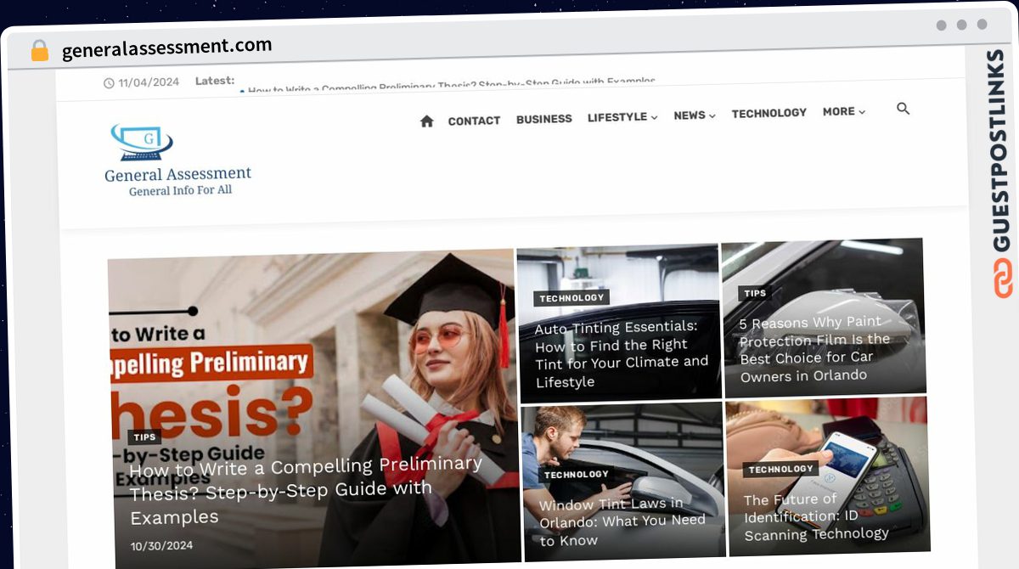Click Tips tag on thesis article
The height and width of the screenshot is (569, 1019).
[x=144, y=437]
